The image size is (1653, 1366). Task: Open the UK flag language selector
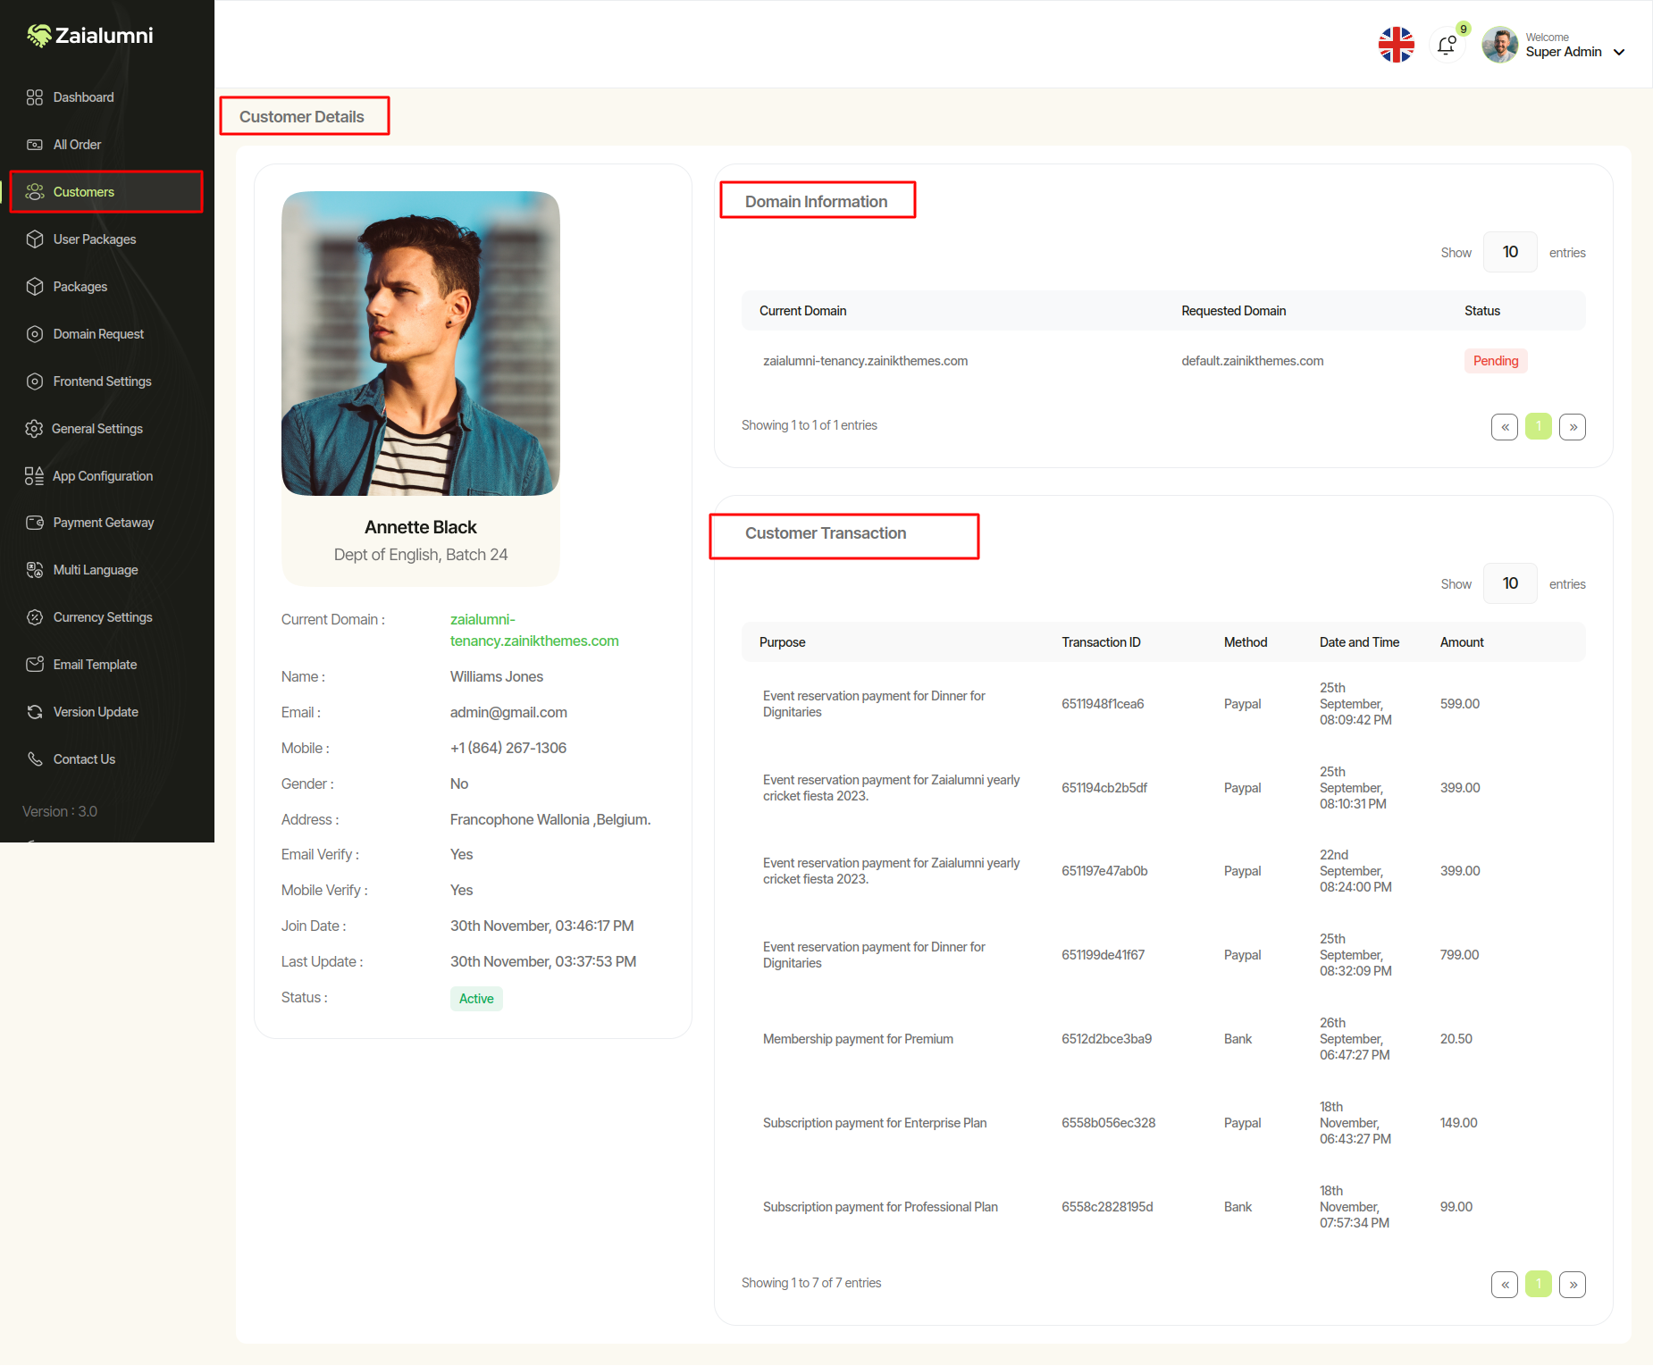point(1397,45)
